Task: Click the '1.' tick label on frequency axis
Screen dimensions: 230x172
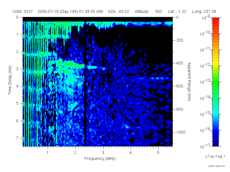Action: pos(48,153)
